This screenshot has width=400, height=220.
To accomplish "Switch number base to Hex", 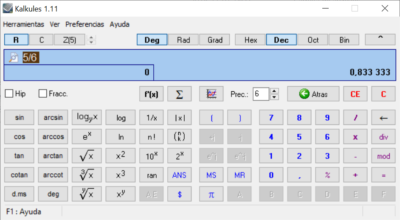I will click(x=251, y=40).
